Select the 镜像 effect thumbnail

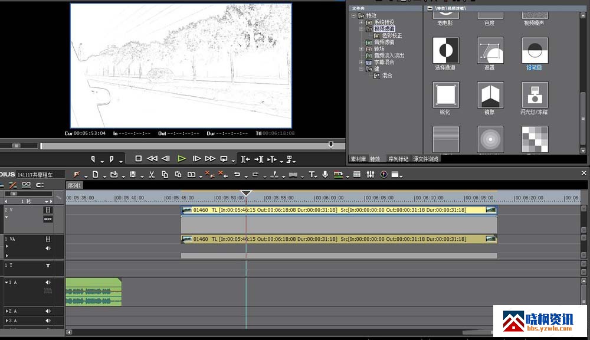490,95
